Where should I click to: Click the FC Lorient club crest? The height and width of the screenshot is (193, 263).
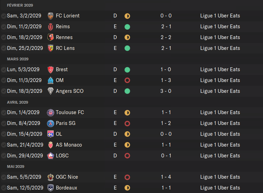[51, 16]
